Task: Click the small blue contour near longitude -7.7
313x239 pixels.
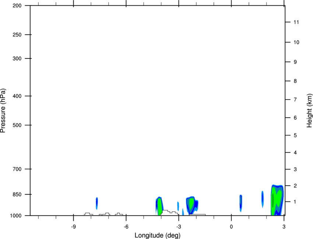Action: pyautogui.click(x=97, y=203)
